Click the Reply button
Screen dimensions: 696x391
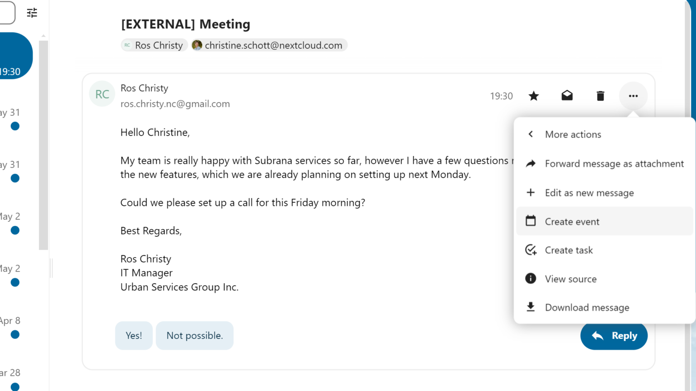(x=614, y=335)
